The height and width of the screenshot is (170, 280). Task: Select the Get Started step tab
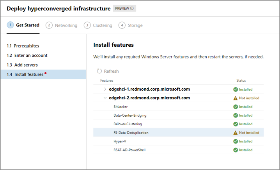click(x=23, y=25)
